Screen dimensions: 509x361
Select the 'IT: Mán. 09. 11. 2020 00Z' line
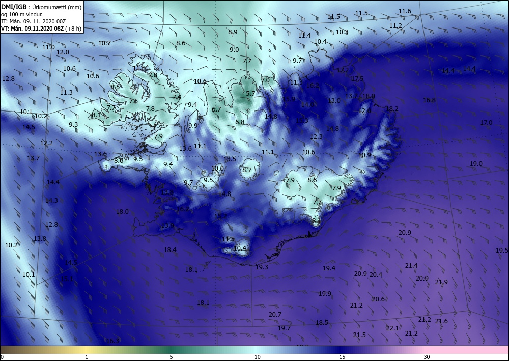coord(34,21)
